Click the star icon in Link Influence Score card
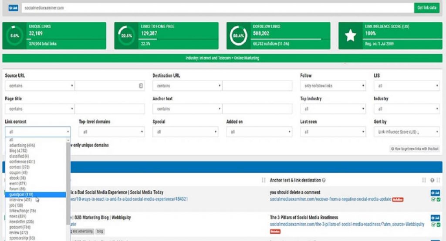 351,36
